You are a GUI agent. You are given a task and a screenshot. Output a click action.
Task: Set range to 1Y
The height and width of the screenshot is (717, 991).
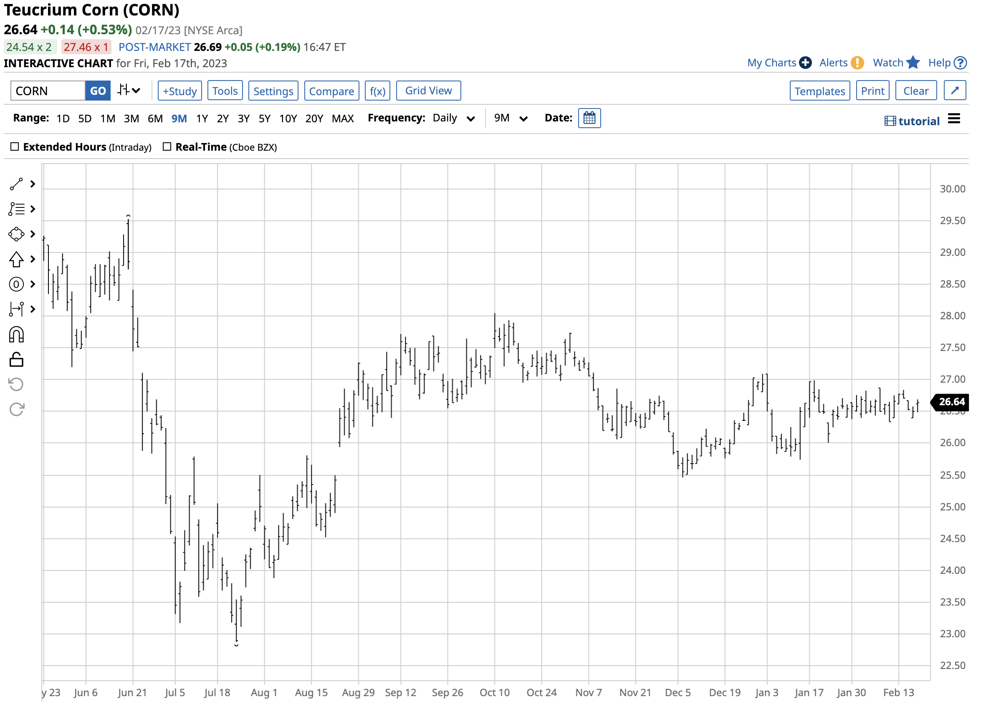(202, 119)
